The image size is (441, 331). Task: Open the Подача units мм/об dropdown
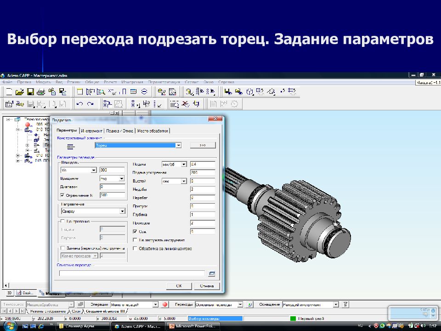click(184, 165)
